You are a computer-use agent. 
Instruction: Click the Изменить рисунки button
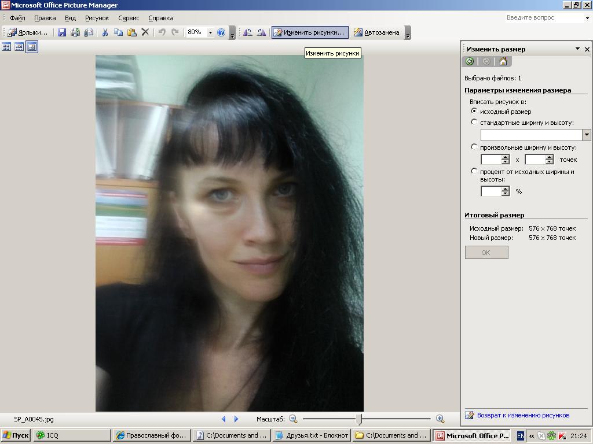310,32
